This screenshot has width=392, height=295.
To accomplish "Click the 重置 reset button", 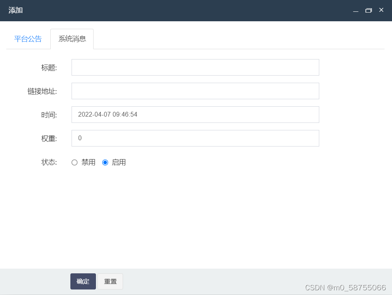I will click(x=110, y=281).
